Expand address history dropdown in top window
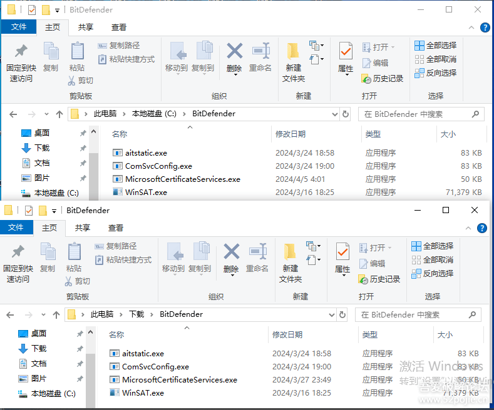Image resolution: width=494 pixels, height=410 pixels. pos(335,114)
